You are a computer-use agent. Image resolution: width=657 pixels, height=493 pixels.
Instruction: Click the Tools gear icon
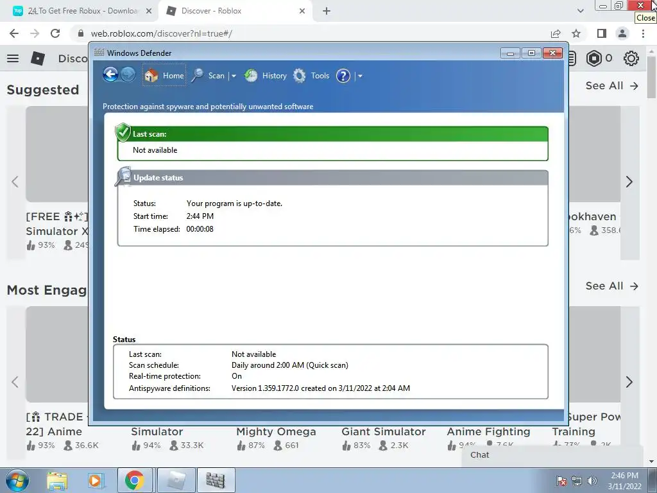click(x=299, y=76)
